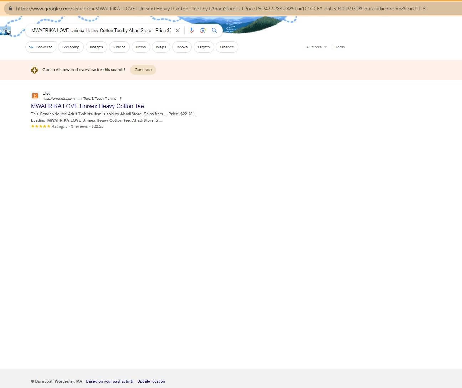Switch to the News results tab
This screenshot has width=462, height=388.
click(x=141, y=47)
